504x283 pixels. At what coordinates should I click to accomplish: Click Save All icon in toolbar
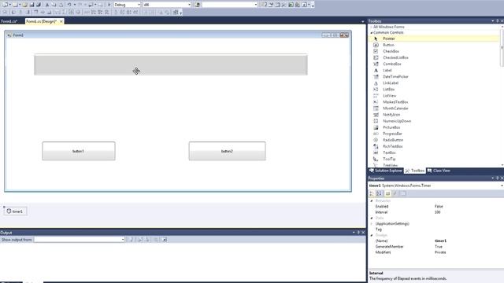39,5
